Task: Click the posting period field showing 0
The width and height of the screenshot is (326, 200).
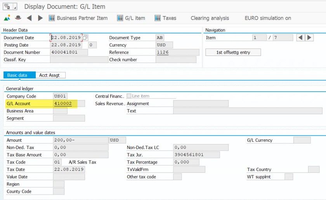Action: click(92, 45)
